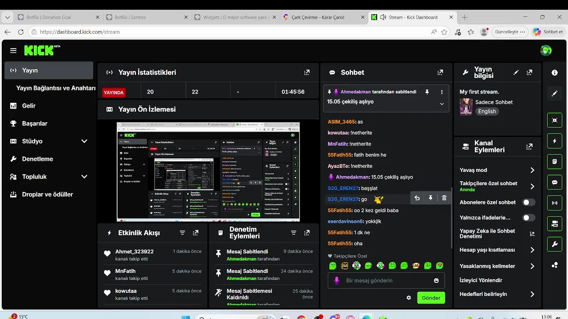Image resolution: width=568 pixels, height=319 pixels.
Task: Open filter options for Denetim Eylemleri
Action: pyautogui.click(x=293, y=233)
